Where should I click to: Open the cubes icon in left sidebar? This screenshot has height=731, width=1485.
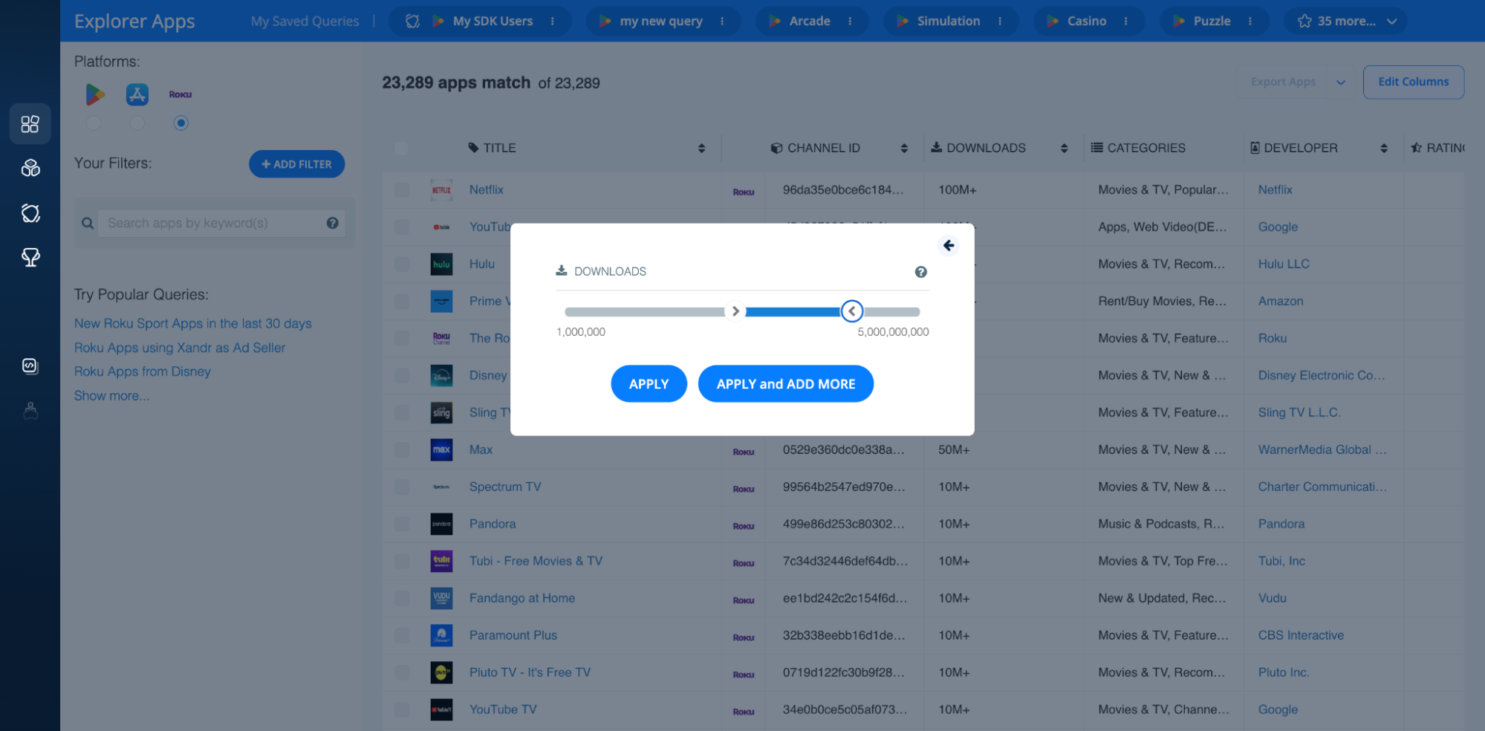tap(30, 169)
